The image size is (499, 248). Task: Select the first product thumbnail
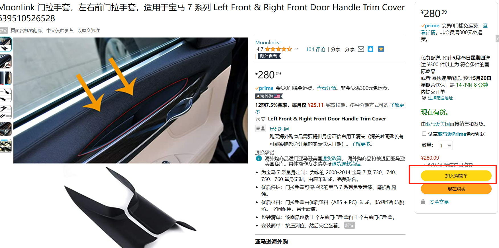pyautogui.click(x=5, y=44)
